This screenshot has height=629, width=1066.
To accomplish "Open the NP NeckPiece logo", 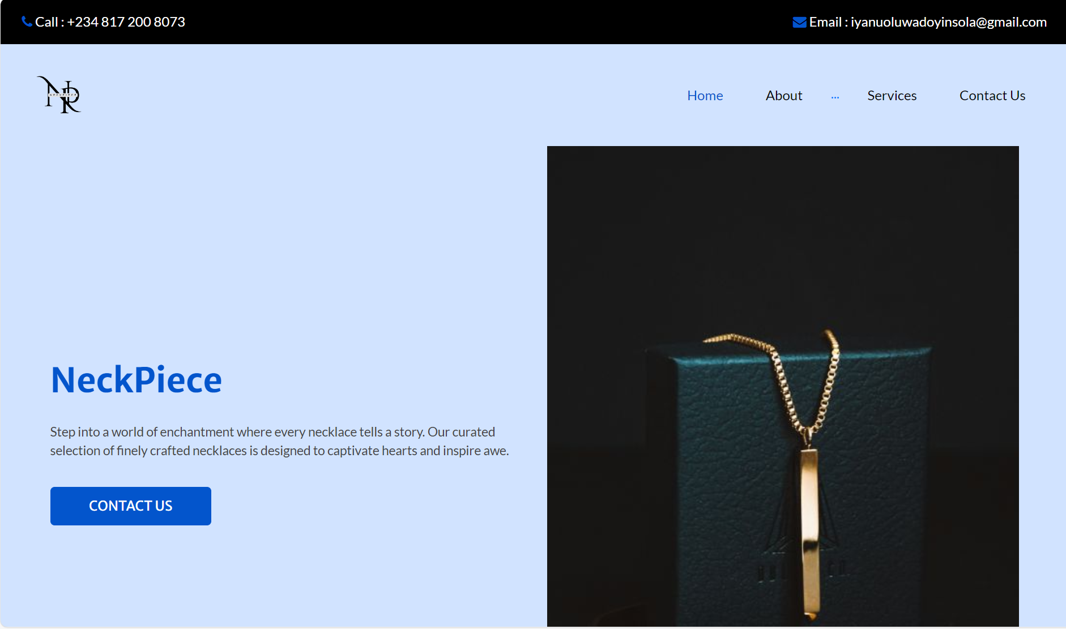I will [x=59, y=95].
